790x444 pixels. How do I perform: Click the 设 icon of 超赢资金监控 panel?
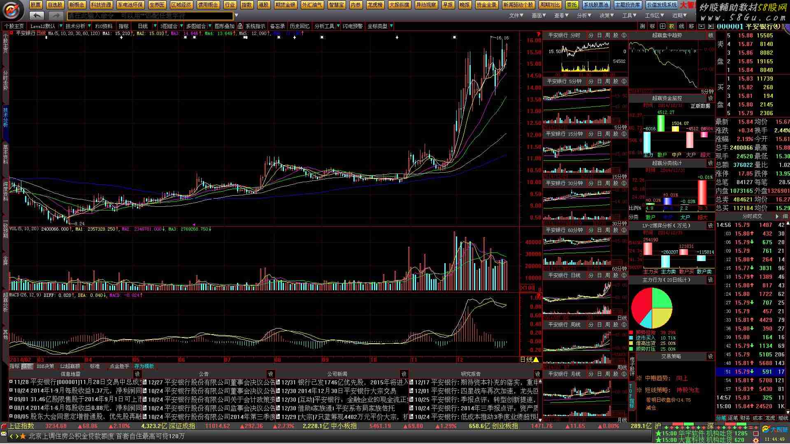711,98
